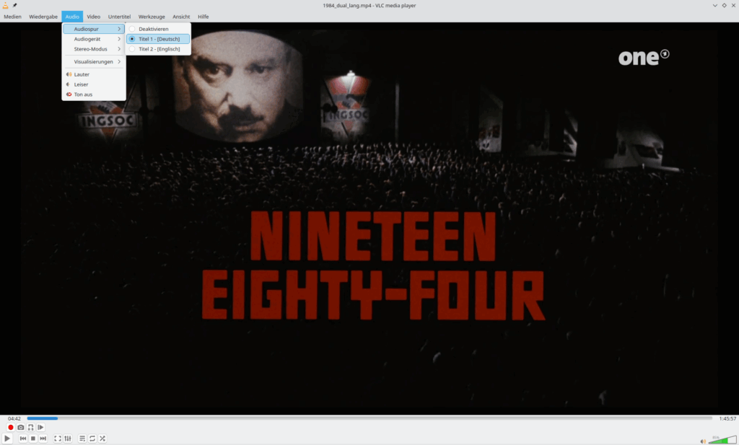Click the Lauter volume-up icon

pyautogui.click(x=69, y=74)
